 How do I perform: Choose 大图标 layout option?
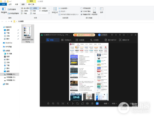pyautogui.click(x=34, y=8)
